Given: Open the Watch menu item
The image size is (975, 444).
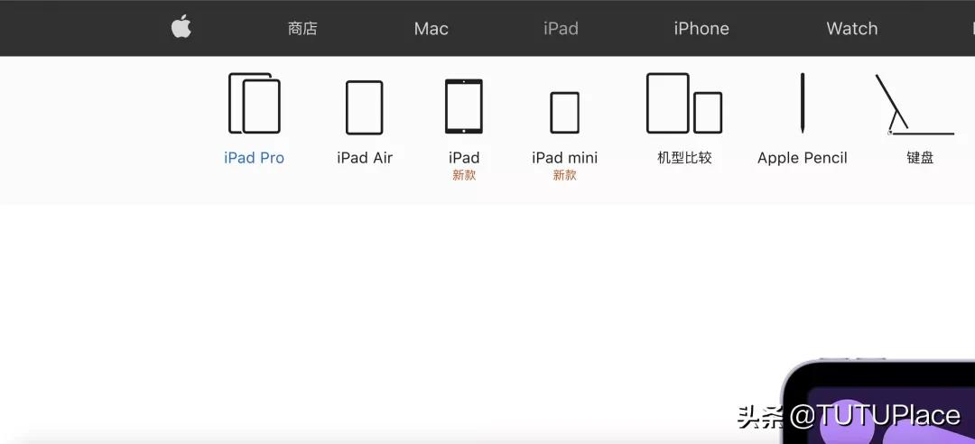Looking at the screenshot, I should [x=852, y=29].
